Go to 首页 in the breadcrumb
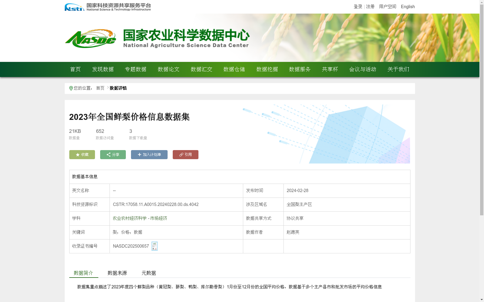 pos(100,88)
